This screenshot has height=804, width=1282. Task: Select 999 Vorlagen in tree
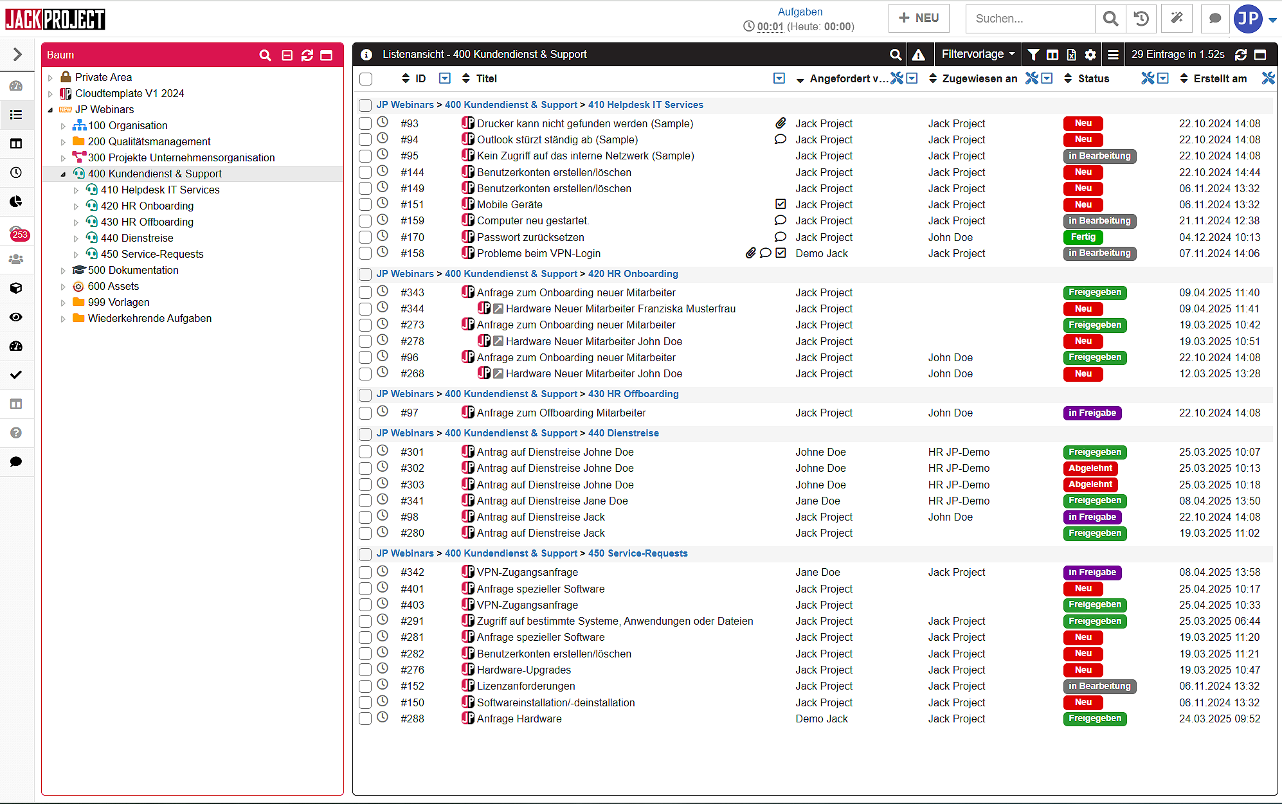tap(118, 302)
